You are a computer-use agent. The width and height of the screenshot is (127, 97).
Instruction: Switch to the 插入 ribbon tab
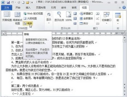coord(28,8)
